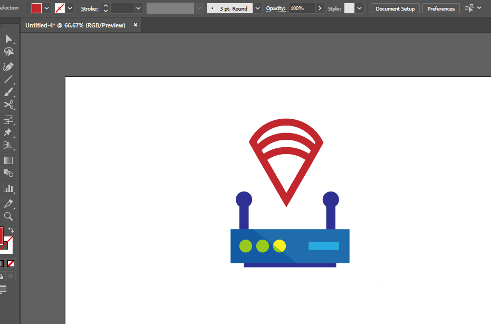Image resolution: width=491 pixels, height=324 pixels.
Task: Click the red fill swatch in control bar
Action: click(36, 8)
